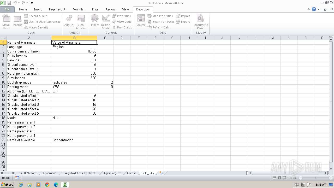Select the Algae Regtox sheet tab

click(112, 173)
